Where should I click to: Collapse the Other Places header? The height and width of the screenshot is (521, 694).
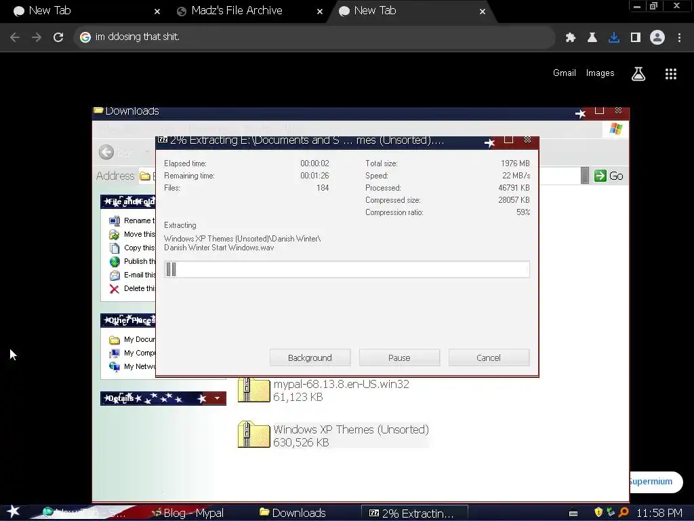[128, 320]
